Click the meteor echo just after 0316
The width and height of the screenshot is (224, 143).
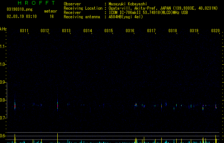[136, 105]
